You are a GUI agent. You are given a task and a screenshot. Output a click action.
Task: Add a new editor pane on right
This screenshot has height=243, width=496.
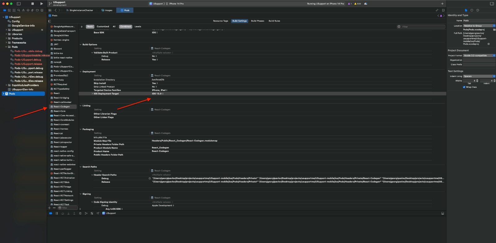tap(443, 10)
